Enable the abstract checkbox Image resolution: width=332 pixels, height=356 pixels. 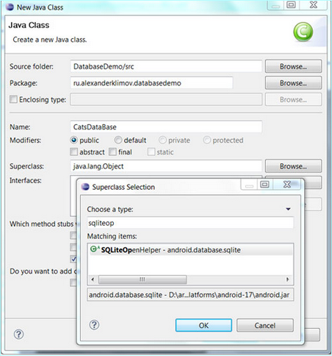coord(73,152)
